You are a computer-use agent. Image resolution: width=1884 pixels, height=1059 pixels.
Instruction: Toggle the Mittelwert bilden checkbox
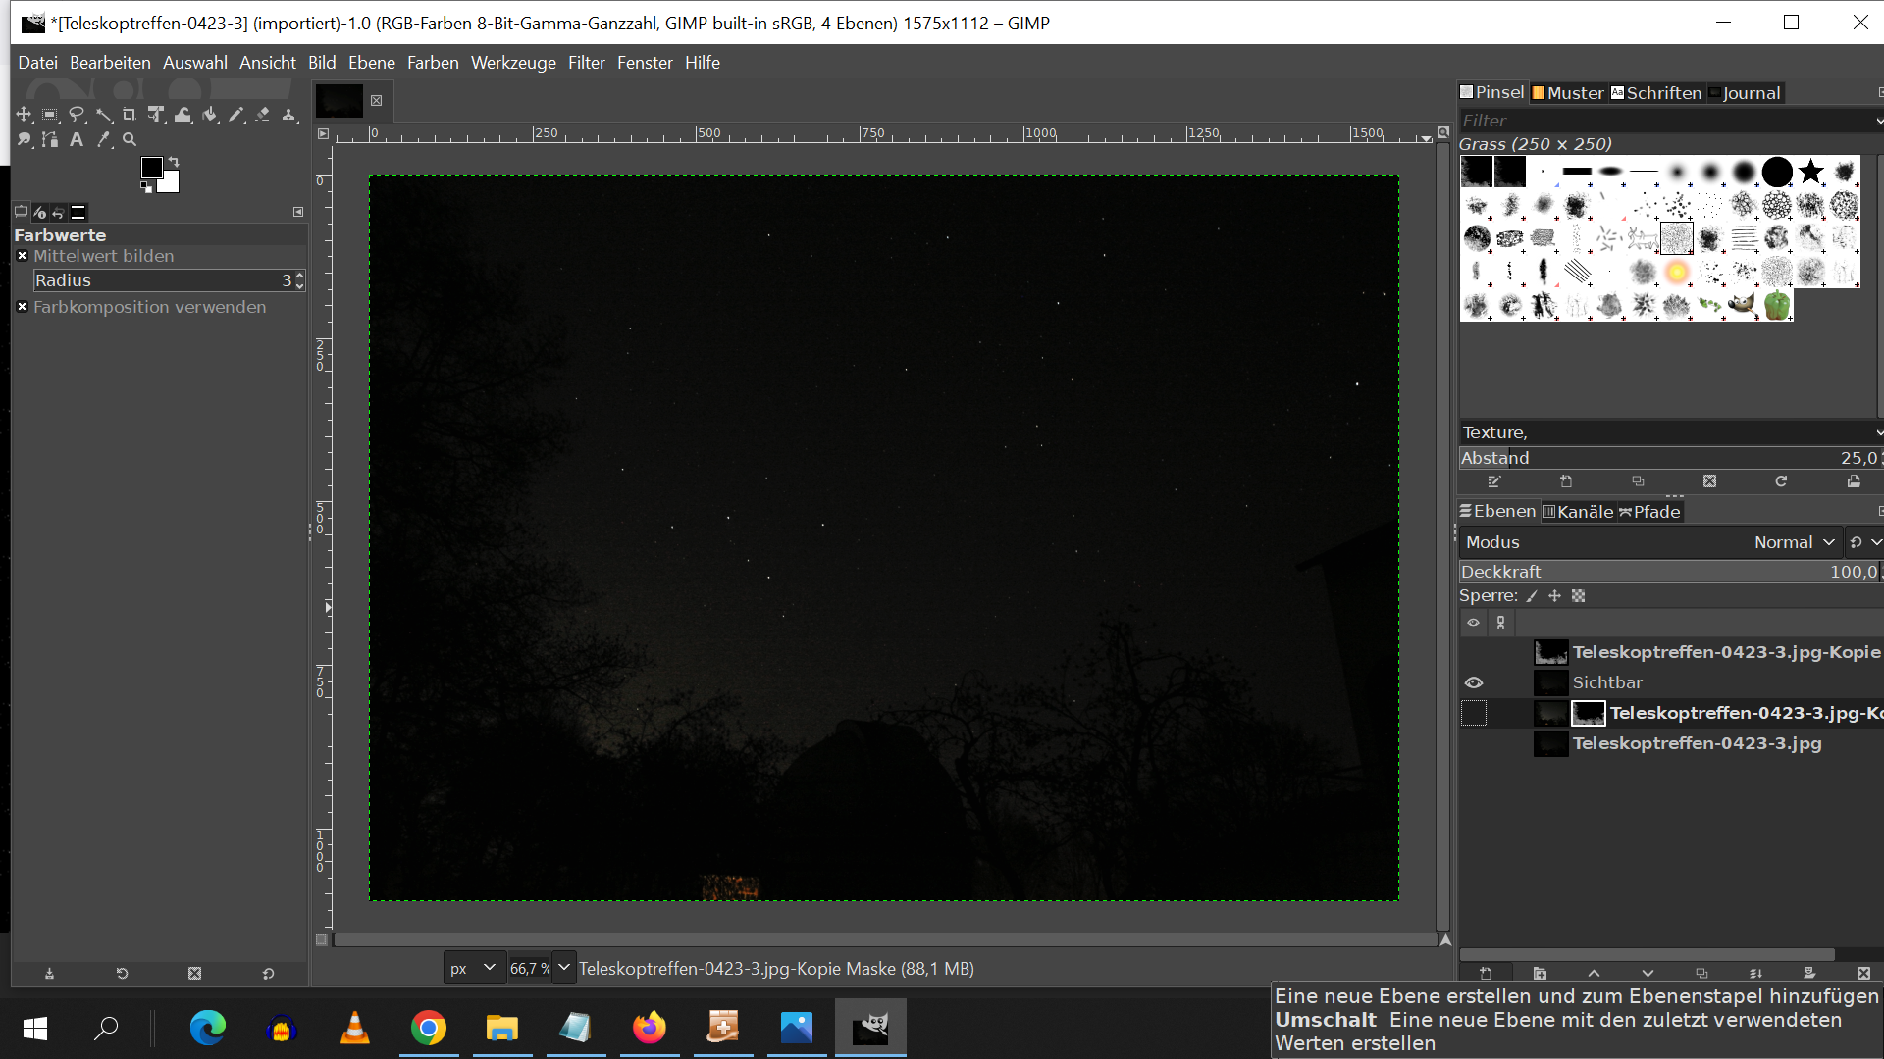click(22, 256)
